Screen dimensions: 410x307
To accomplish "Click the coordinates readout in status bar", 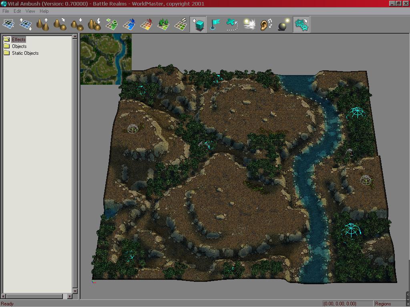I will pyautogui.click(x=340, y=304).
